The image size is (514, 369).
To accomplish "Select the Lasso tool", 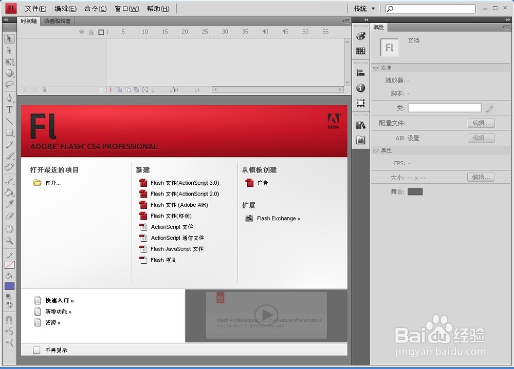I will (x=9, y=85).
